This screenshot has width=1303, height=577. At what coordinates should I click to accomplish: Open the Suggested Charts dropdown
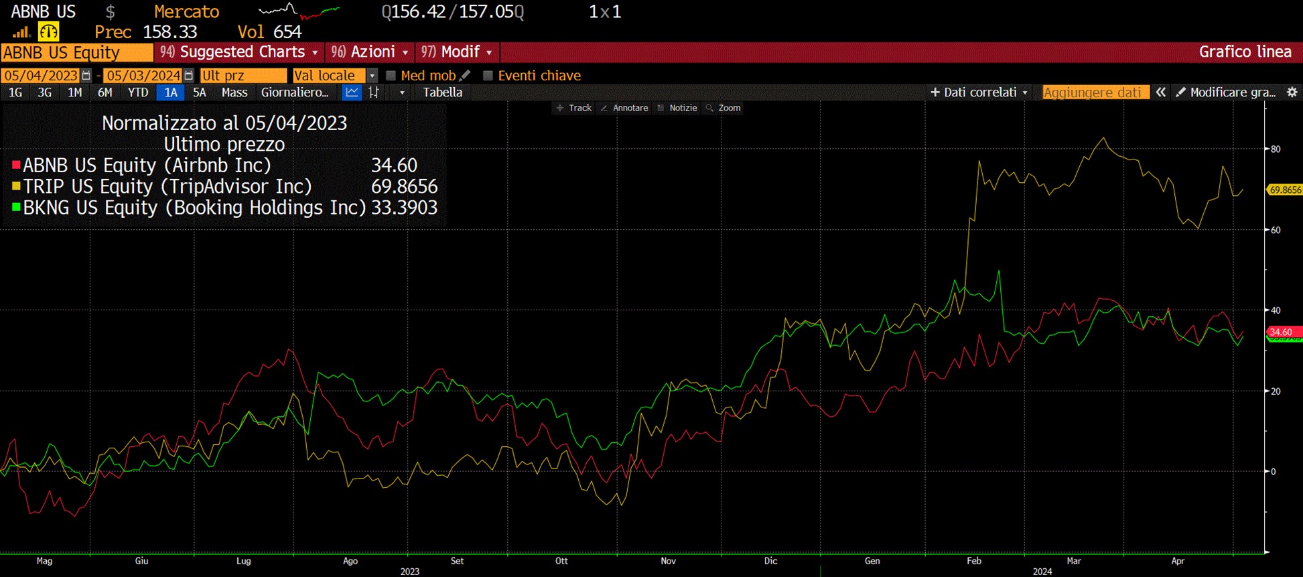(239, 52)
